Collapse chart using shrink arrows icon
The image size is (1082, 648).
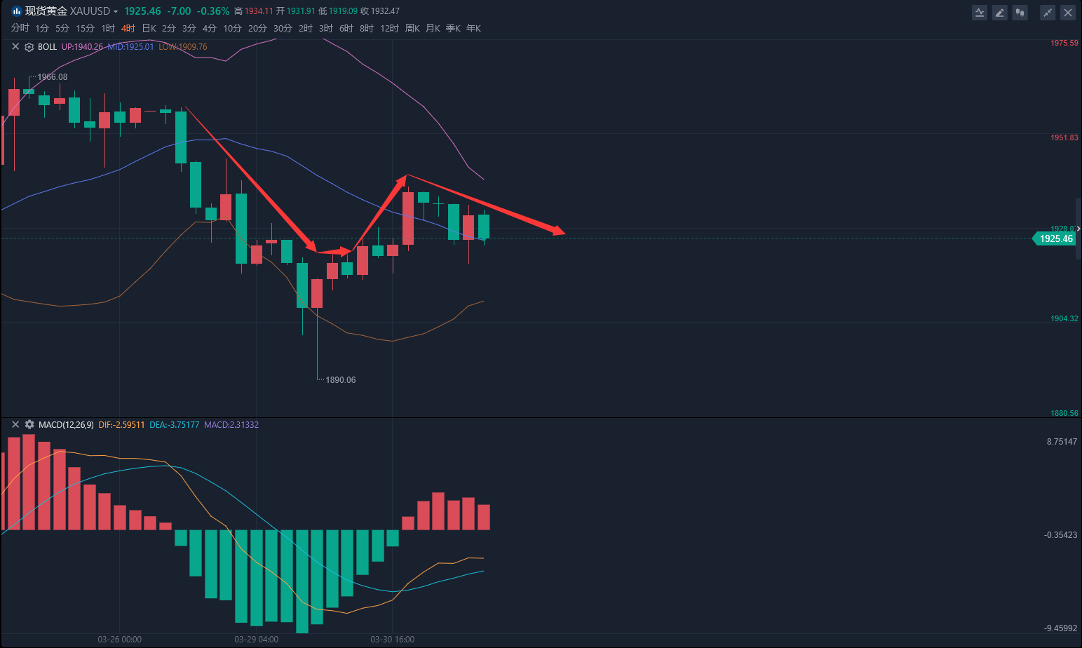coord(1048,12)
